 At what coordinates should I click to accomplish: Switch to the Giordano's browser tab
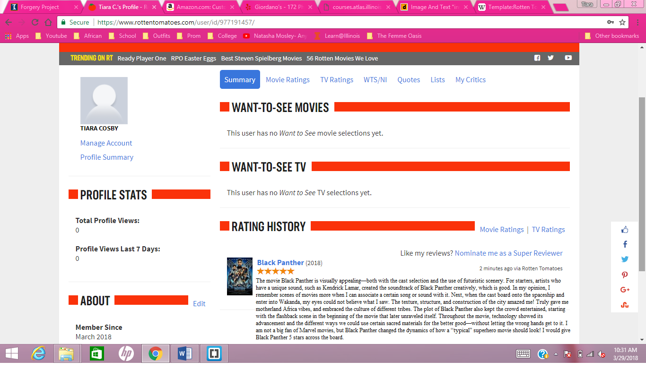coord(278,7)
